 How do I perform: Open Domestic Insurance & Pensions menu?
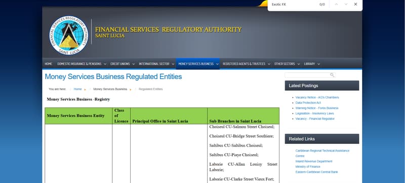tap(82, 64)
